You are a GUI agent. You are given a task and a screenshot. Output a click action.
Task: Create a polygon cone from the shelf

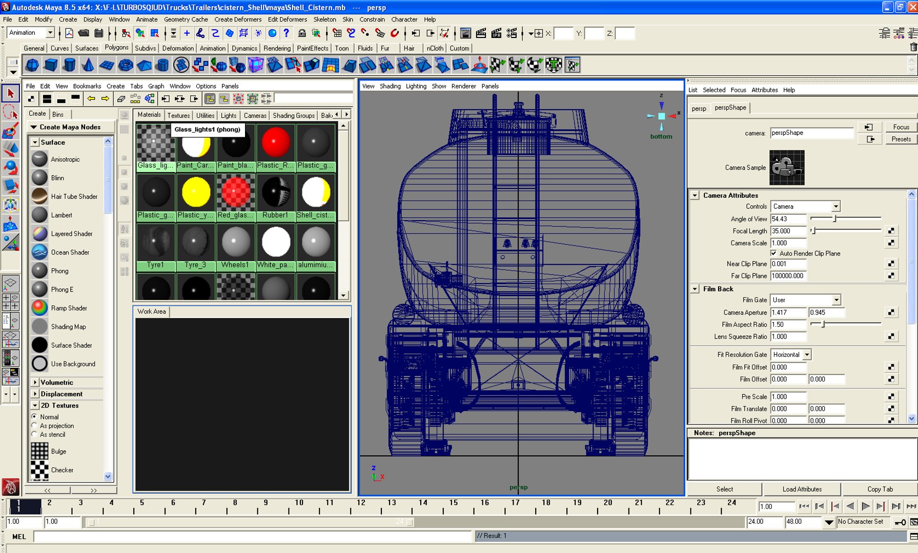(88, 65)
